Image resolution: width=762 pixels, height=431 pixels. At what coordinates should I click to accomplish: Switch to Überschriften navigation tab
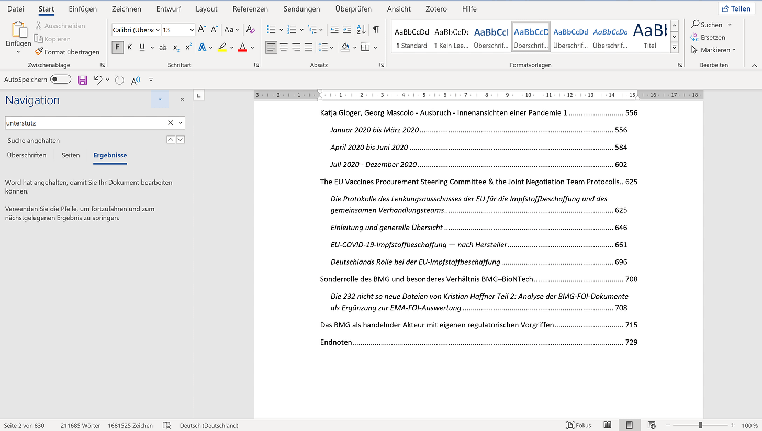[x=27, y=155]
